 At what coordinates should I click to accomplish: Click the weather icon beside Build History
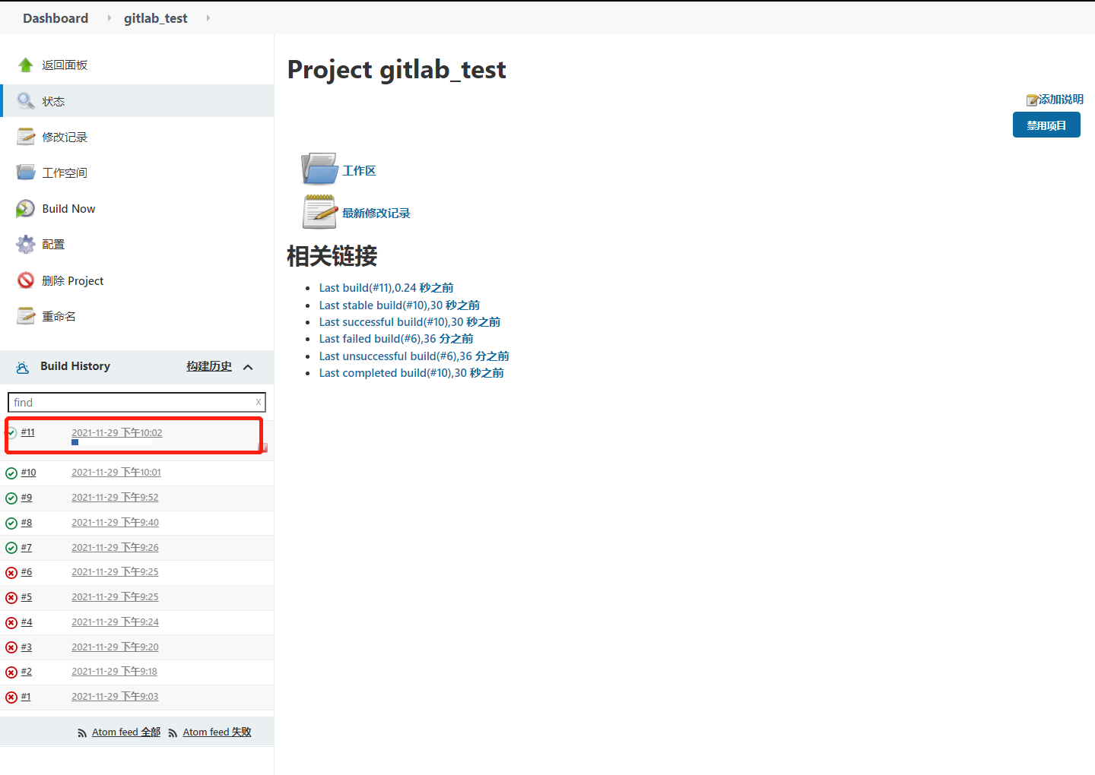pos(23,367)
